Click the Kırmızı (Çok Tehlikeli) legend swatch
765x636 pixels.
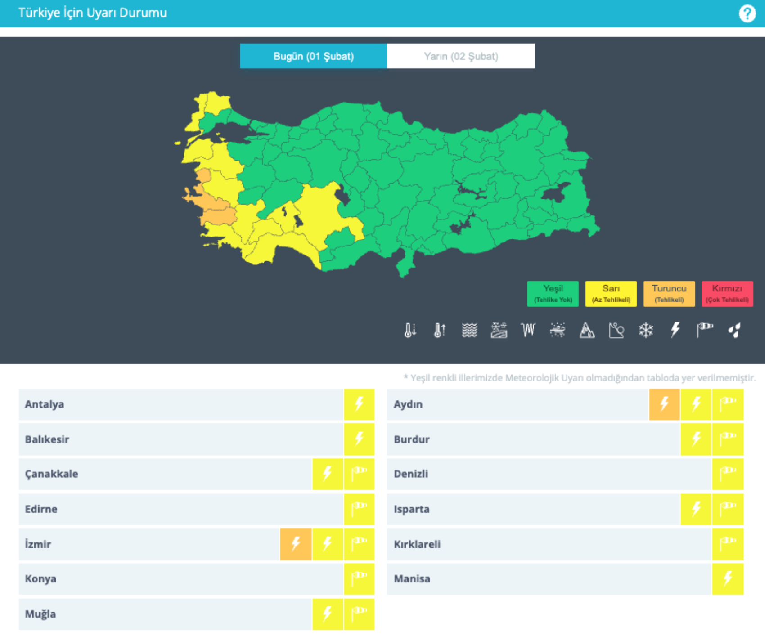(727, 294)
